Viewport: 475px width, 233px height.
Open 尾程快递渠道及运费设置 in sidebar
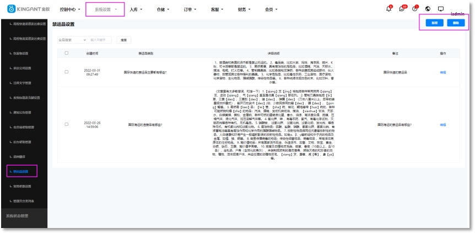(28, 24)
